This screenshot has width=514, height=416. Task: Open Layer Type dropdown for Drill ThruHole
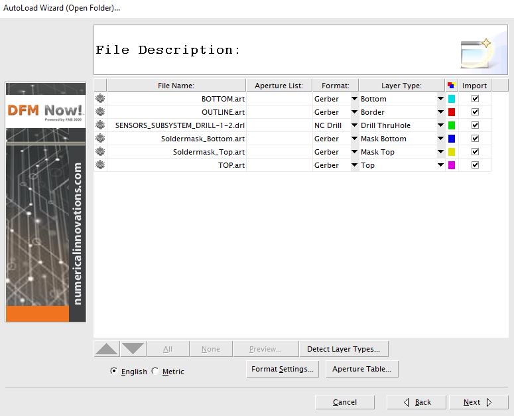coord(440,125)
